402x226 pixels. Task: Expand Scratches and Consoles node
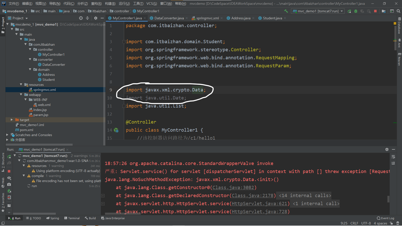(x=7, y=135)
